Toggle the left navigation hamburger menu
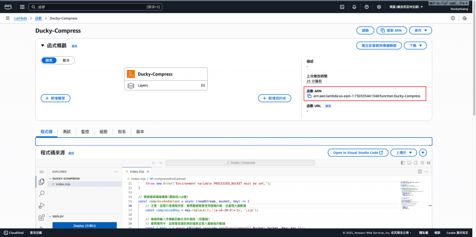The width and height of the screenshot is (476, 237). [x=7, y=18]
